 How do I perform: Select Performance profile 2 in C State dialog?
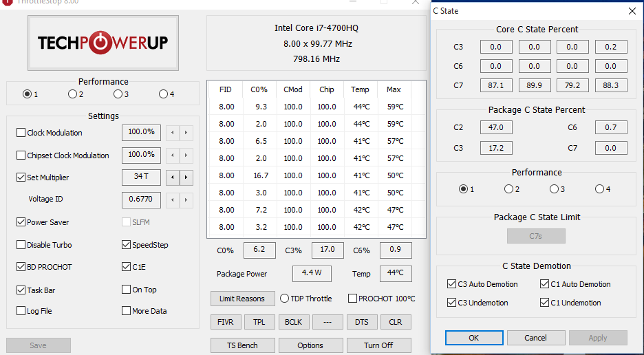click(508, 189)
